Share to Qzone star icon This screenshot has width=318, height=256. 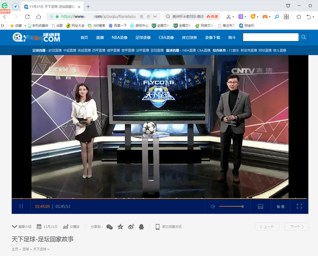(x=120, y=227)
